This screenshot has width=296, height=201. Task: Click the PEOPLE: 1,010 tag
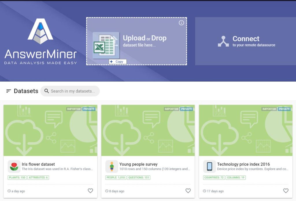pos(116,177)
